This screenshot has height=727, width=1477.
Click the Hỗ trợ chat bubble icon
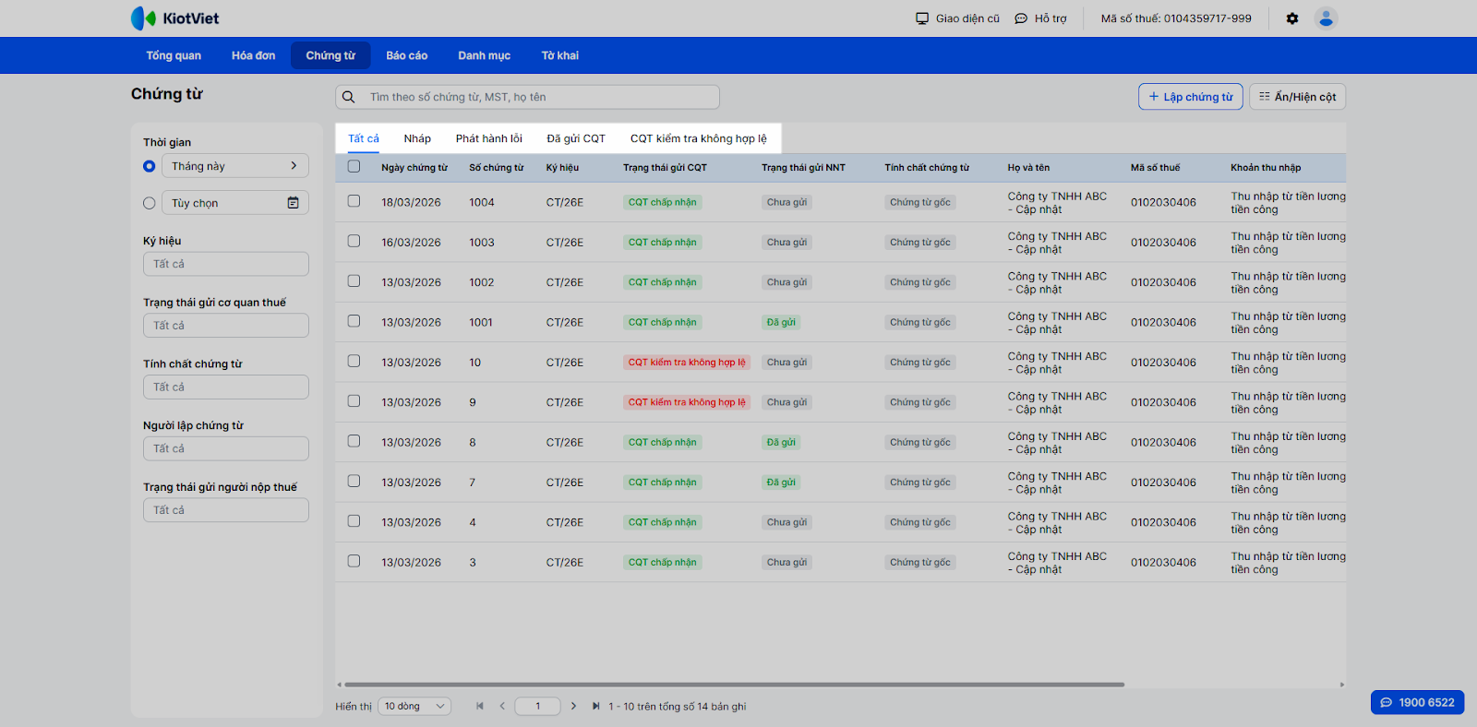point(1021,18)
